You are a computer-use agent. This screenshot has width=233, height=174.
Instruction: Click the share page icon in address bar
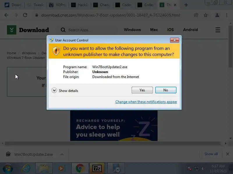pyautogui.click(x=196, y=15)
